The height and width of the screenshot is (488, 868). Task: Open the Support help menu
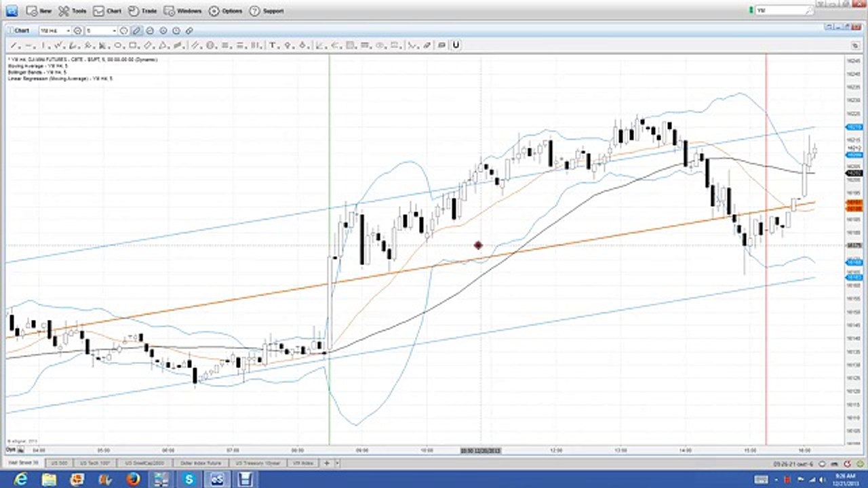pos(267,11)
